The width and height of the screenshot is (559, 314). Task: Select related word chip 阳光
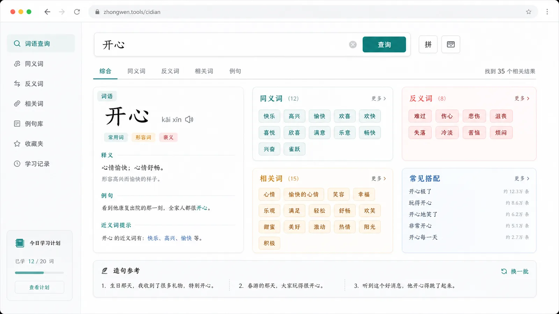[370, 227]
